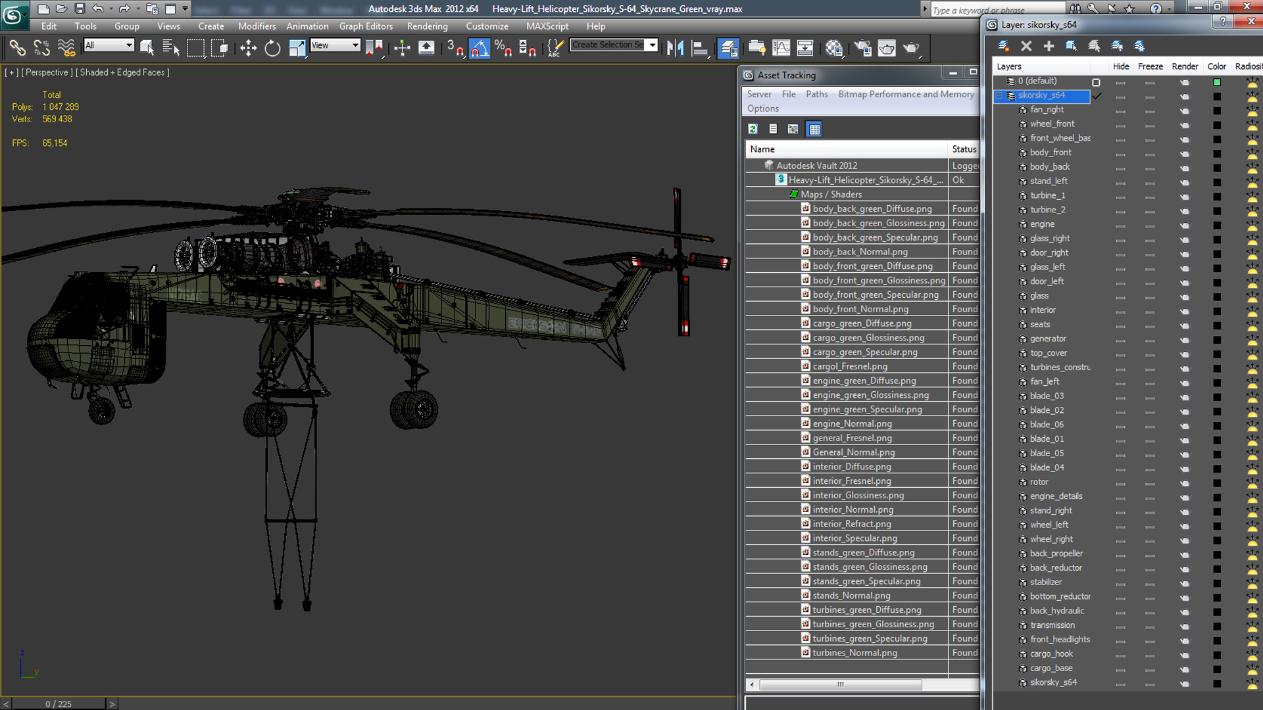Click the black color swatch of sikorsky_s64 layer
This screenshot has width=1263, height=710.
tap(1217, 97)
